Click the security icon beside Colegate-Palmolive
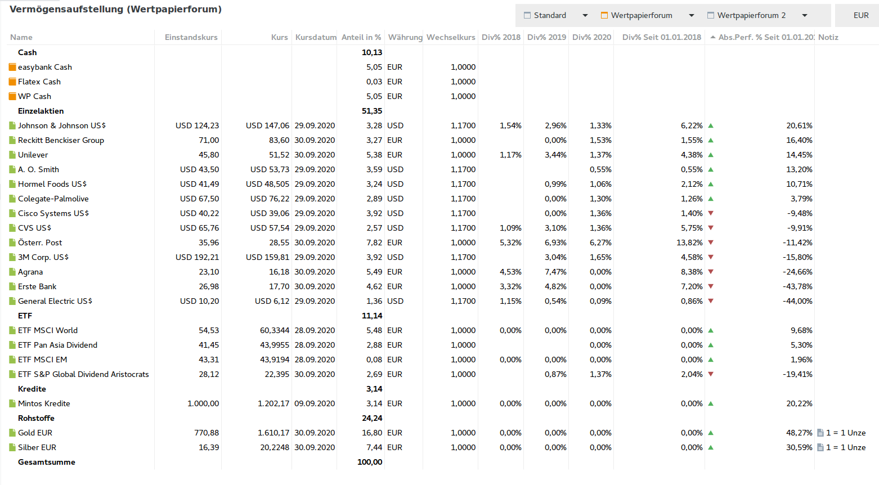This screenshot has height=485, width=879. (x=12, y=199)
